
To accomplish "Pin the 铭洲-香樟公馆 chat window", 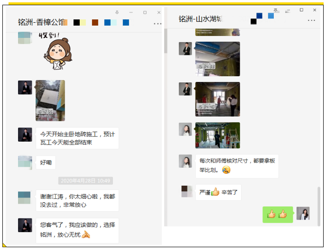I will pos(117,12).
